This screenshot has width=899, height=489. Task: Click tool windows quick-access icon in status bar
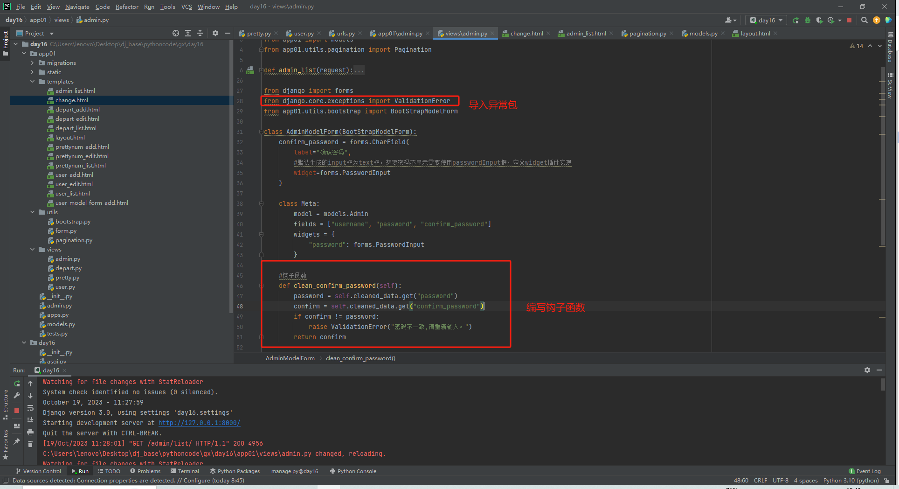[x=6, y=481]
